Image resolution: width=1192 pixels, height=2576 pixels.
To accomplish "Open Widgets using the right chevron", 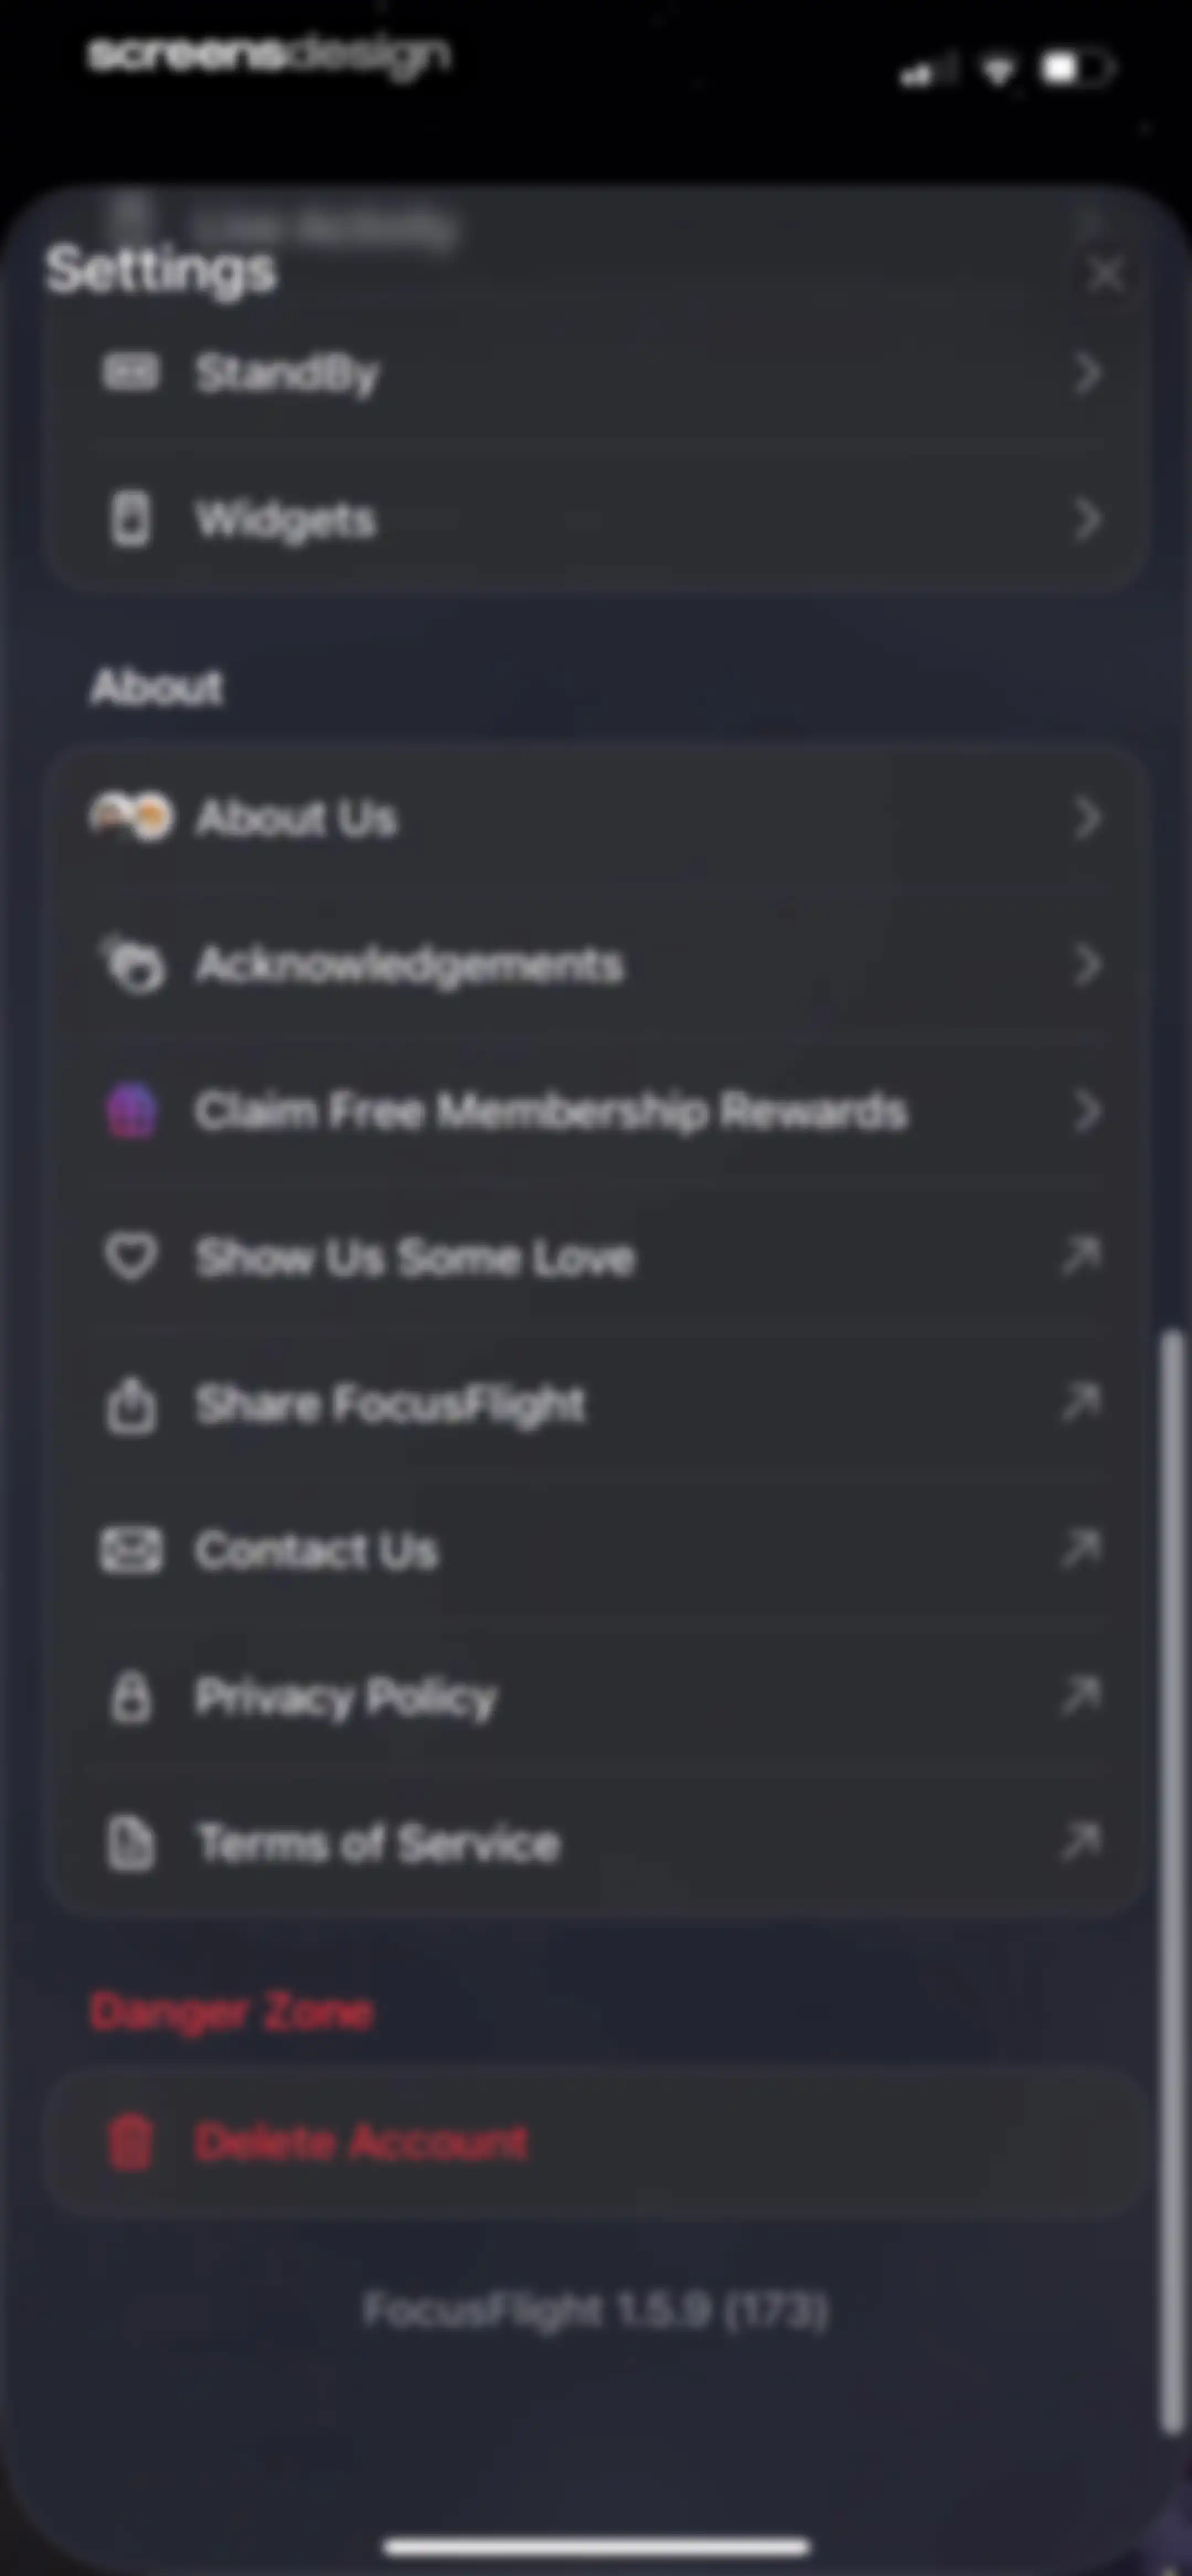I will pyautogui.click(x=1088, y=519).
